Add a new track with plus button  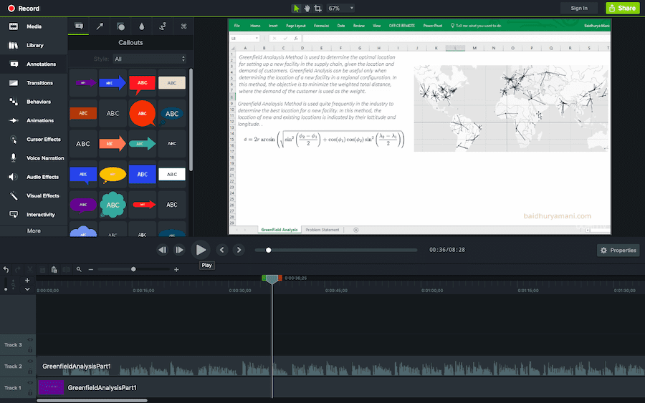[x=27, y=280]
